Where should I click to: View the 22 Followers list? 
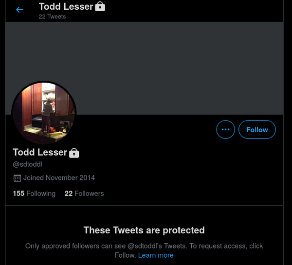(x=84, y=194)
